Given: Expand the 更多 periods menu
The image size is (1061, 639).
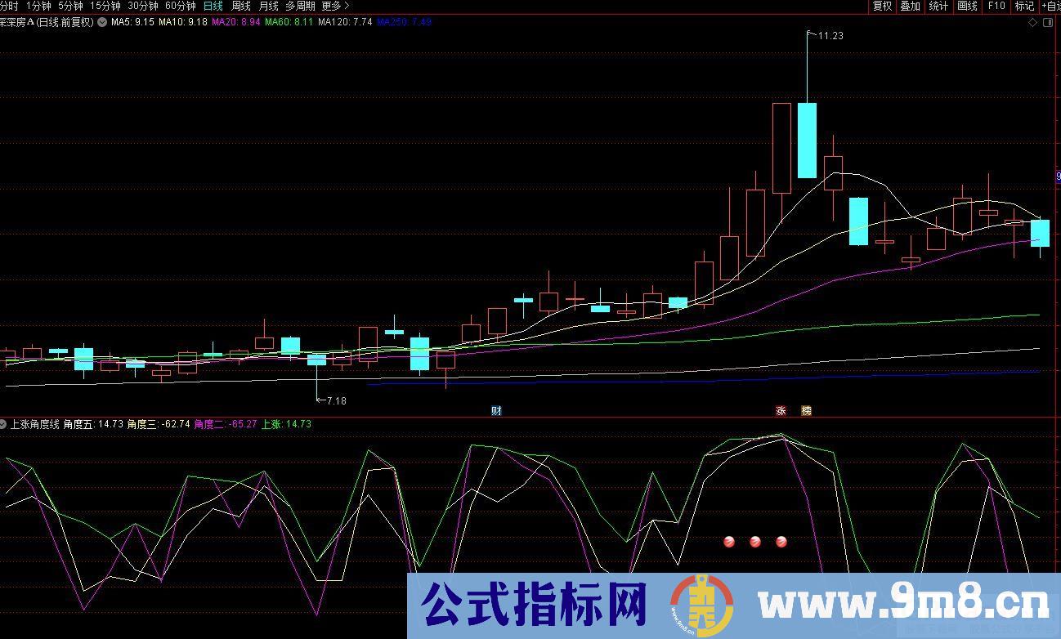Looking at the screenshot, I should pyautogui.click(x=335, y=6).
